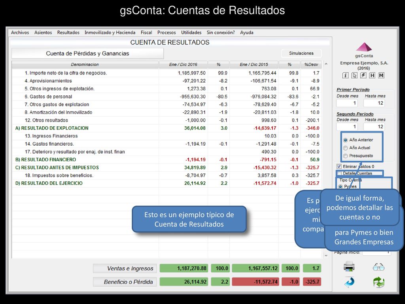Select row '13. Ingresos Financieros'
The height and width of the screenshot is (304, 405).
tap(167, 136)
